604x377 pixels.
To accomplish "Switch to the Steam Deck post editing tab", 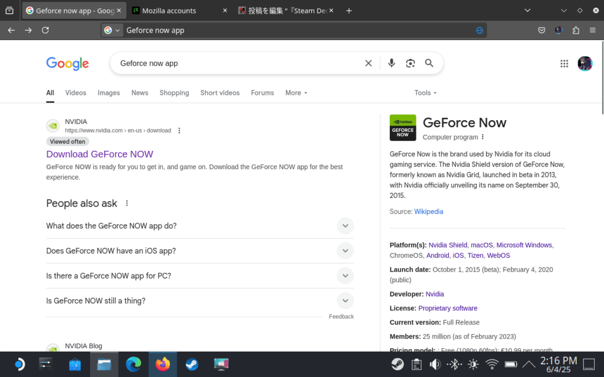I will pos(287,11).
